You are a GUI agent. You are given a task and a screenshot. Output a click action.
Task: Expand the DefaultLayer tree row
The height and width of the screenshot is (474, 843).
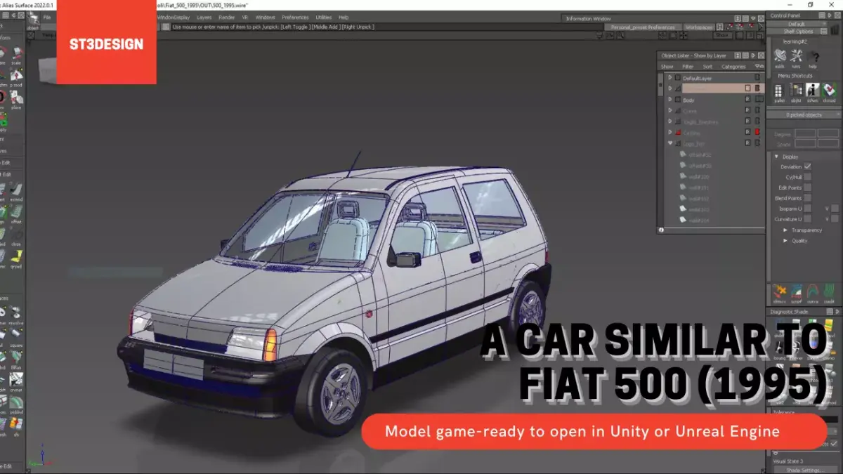pyautogui.click(x=670, y=78)
